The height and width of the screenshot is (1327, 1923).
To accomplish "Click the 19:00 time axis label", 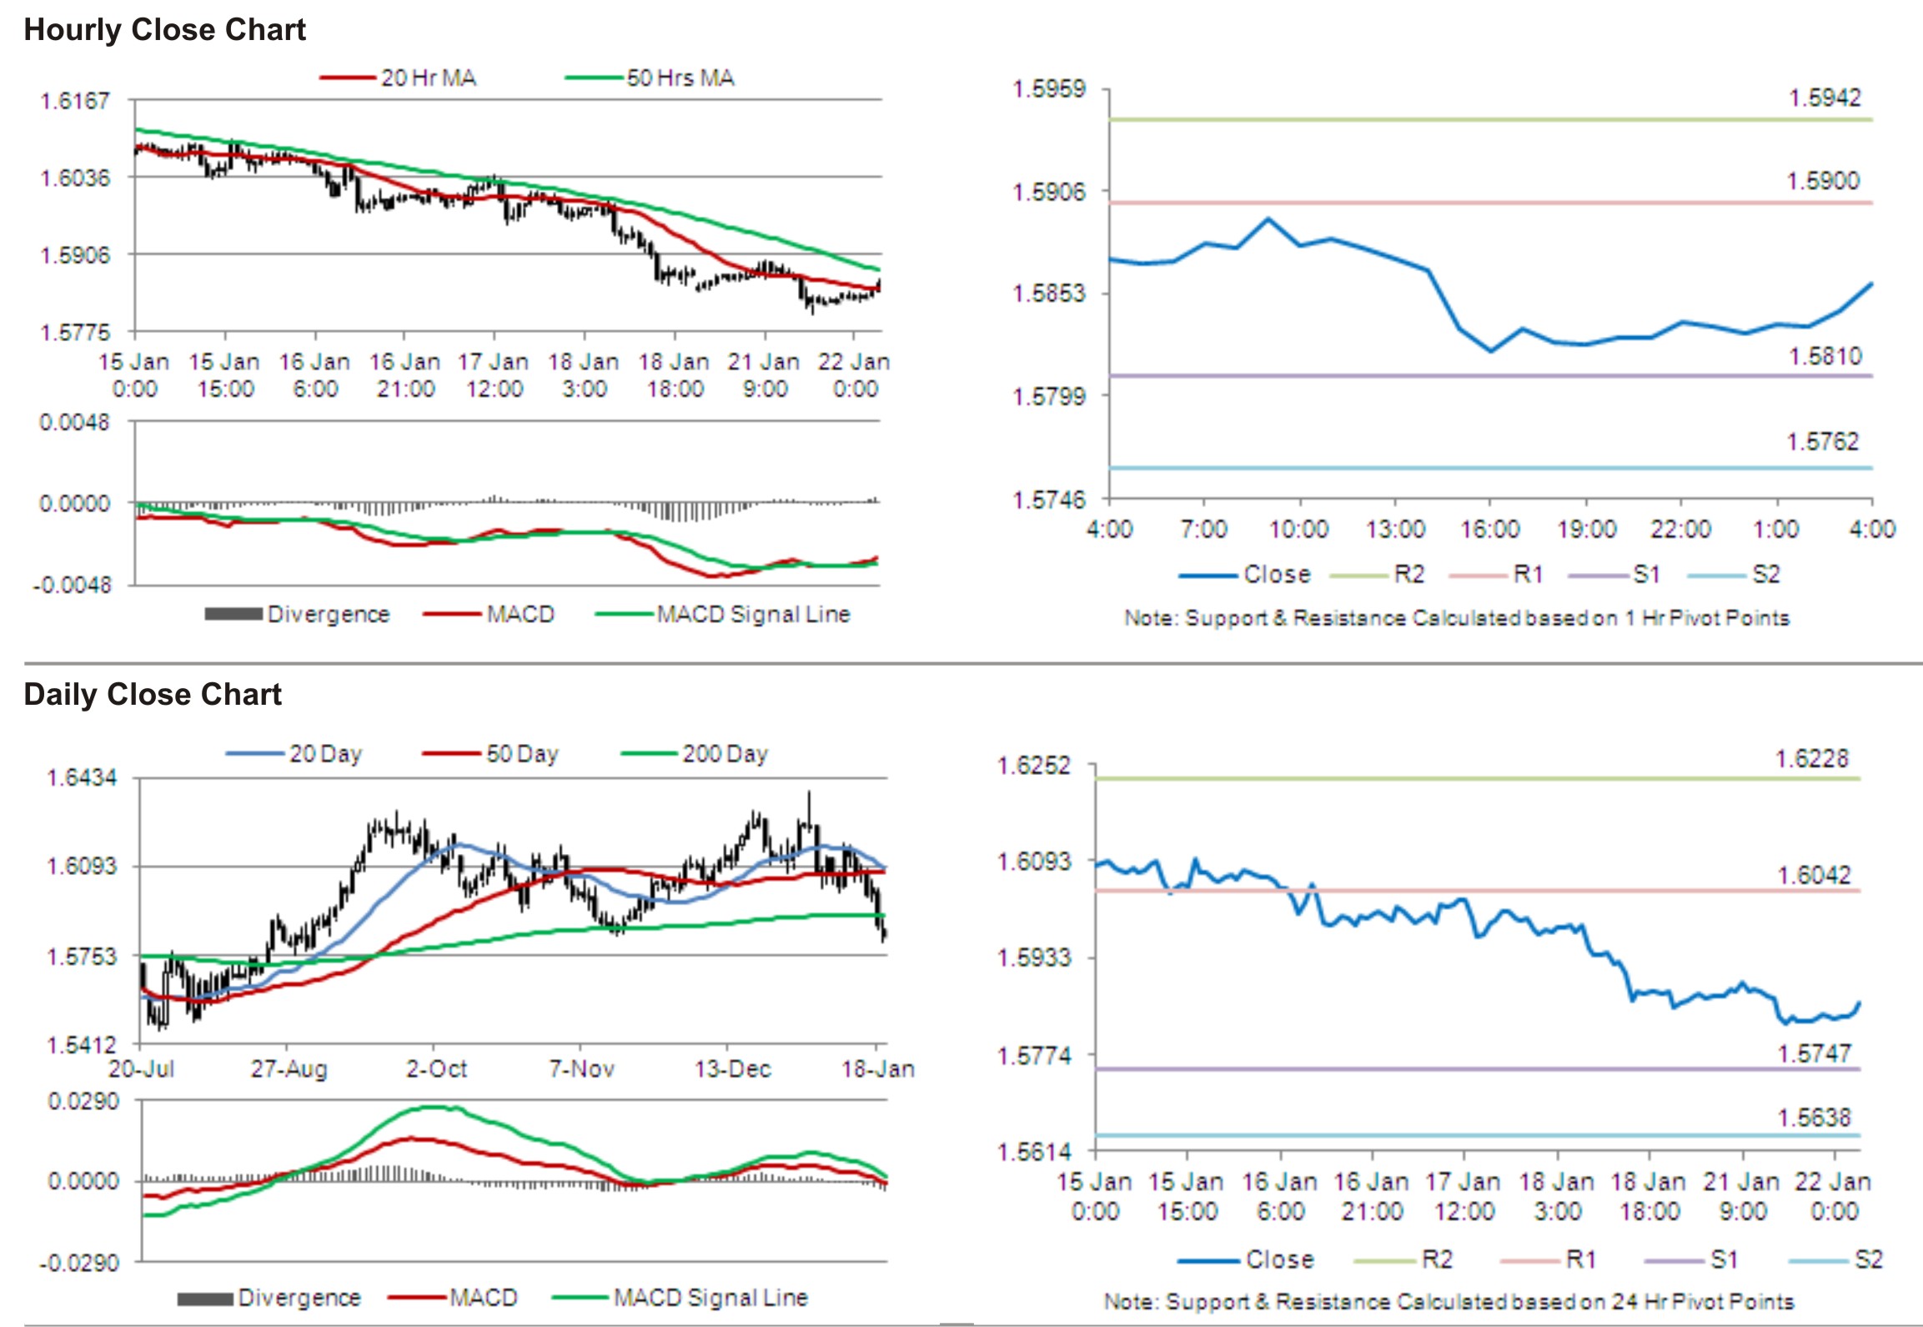I will (1586, 529).
